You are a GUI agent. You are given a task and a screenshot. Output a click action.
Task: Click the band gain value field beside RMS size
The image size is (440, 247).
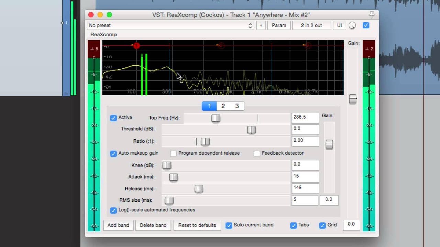coord(329,200)
